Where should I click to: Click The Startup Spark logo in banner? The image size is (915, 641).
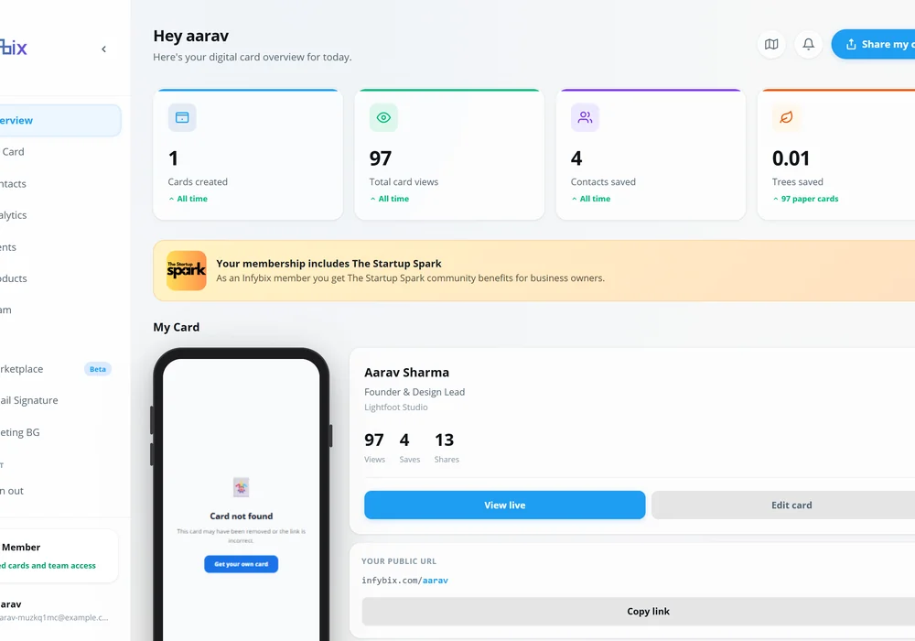point(186,270)
